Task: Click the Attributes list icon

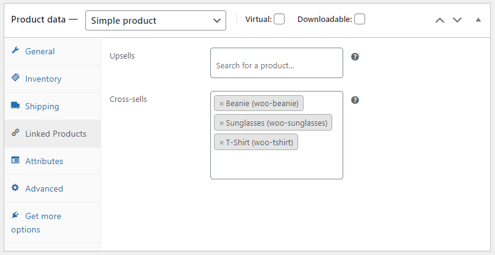Action: [15, 160]
